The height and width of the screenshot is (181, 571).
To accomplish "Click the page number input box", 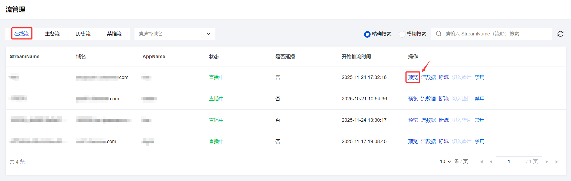I will (509, 162).
